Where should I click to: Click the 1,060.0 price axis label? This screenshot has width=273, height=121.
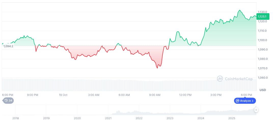262,78
